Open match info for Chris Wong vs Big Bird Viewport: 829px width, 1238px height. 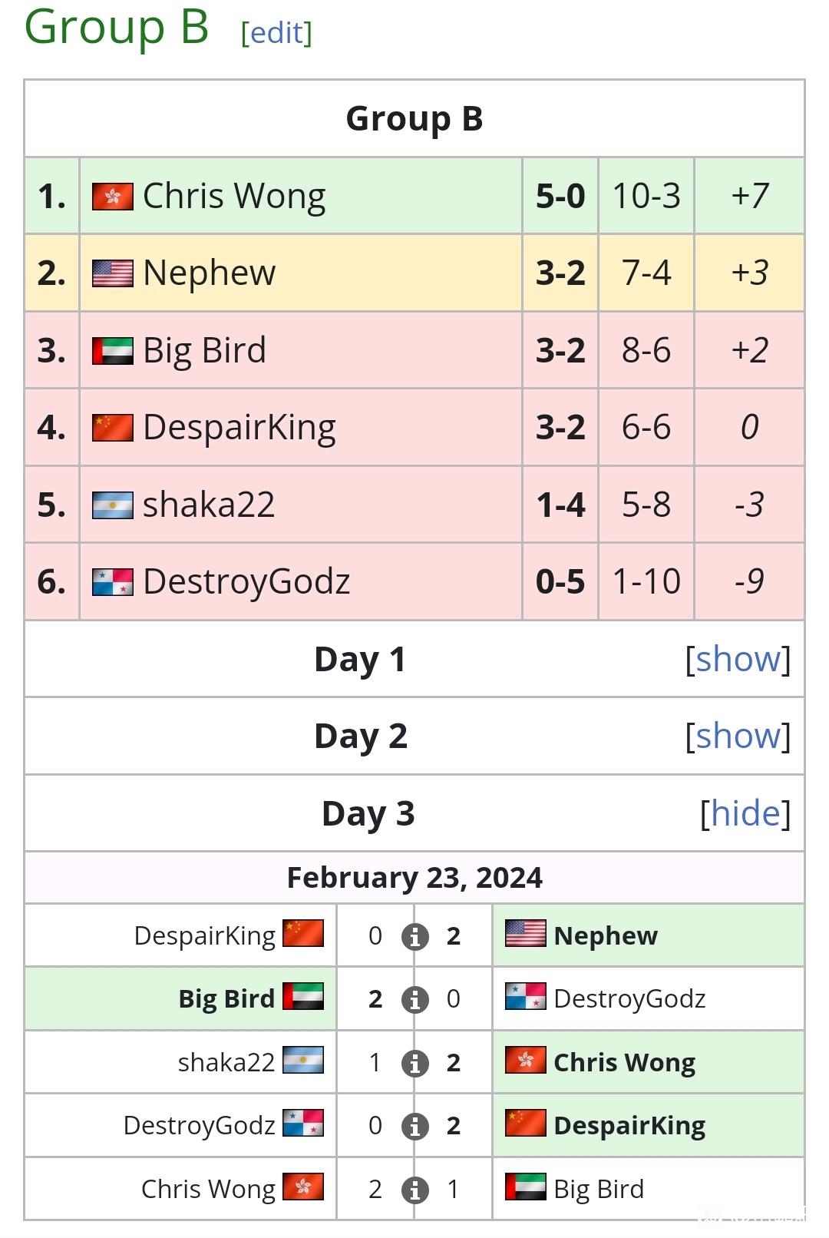coord(414,1190)
